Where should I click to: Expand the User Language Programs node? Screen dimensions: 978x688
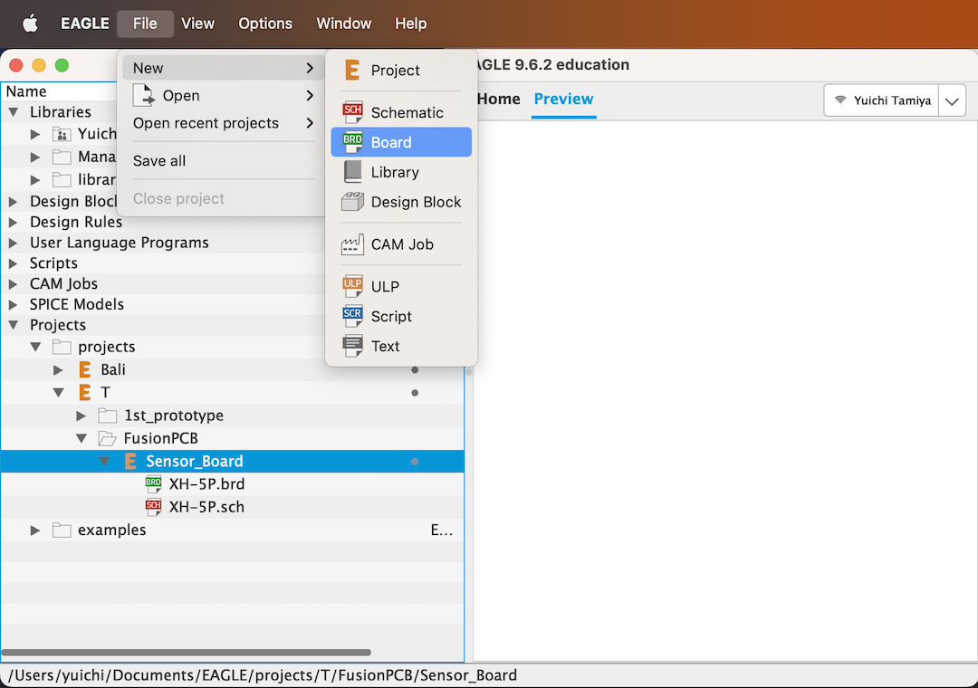(13, 243)
